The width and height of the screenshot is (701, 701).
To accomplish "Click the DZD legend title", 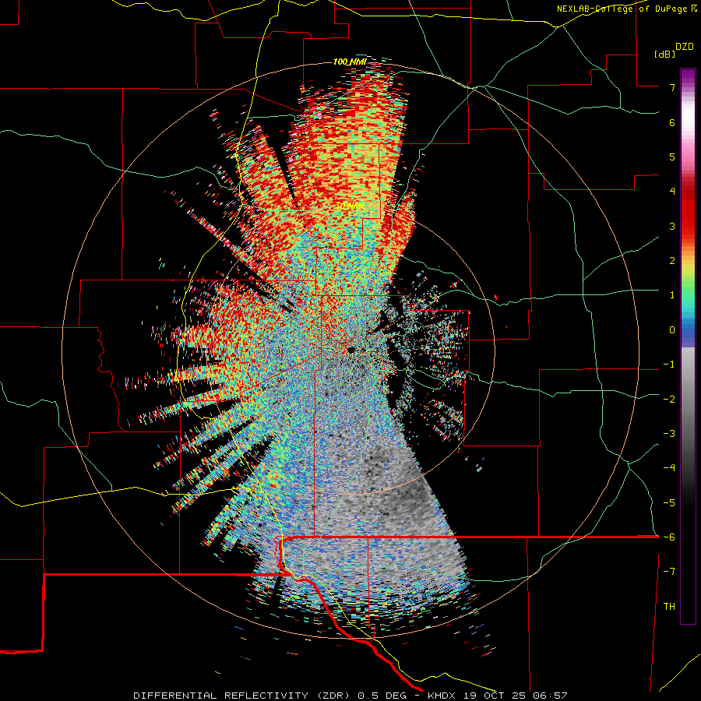I will pos(685,47).
